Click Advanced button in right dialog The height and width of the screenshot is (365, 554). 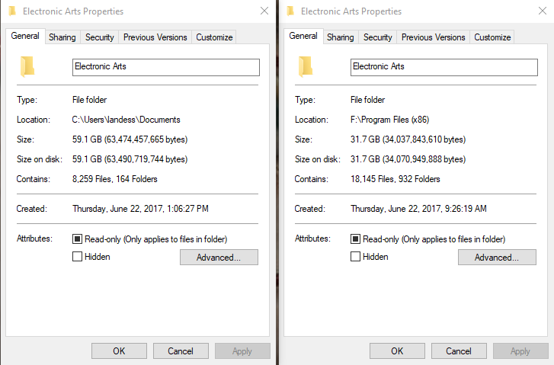pyautogui.click(x=497, y=258)
